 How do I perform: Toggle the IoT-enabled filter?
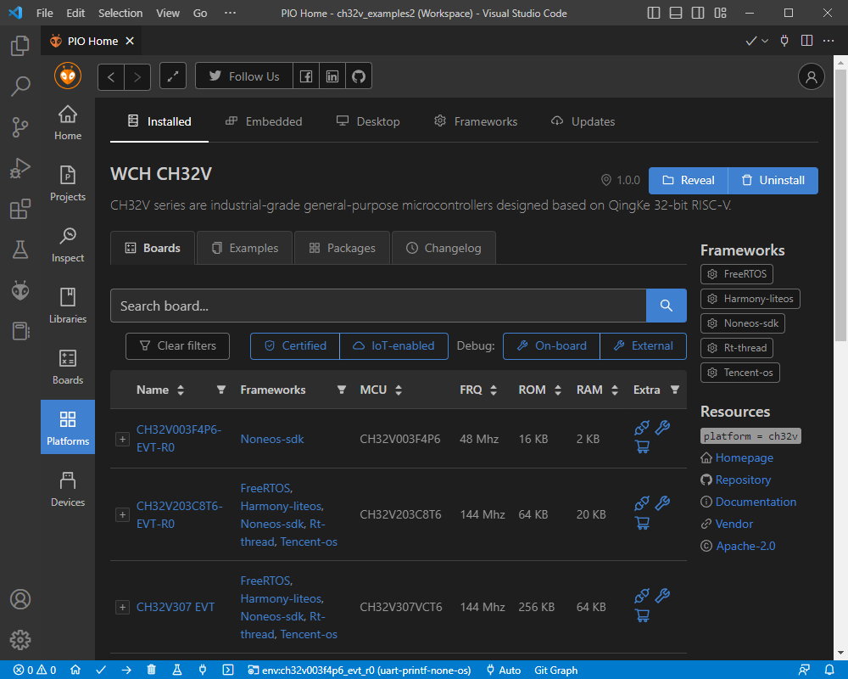[x=393, y=346]
